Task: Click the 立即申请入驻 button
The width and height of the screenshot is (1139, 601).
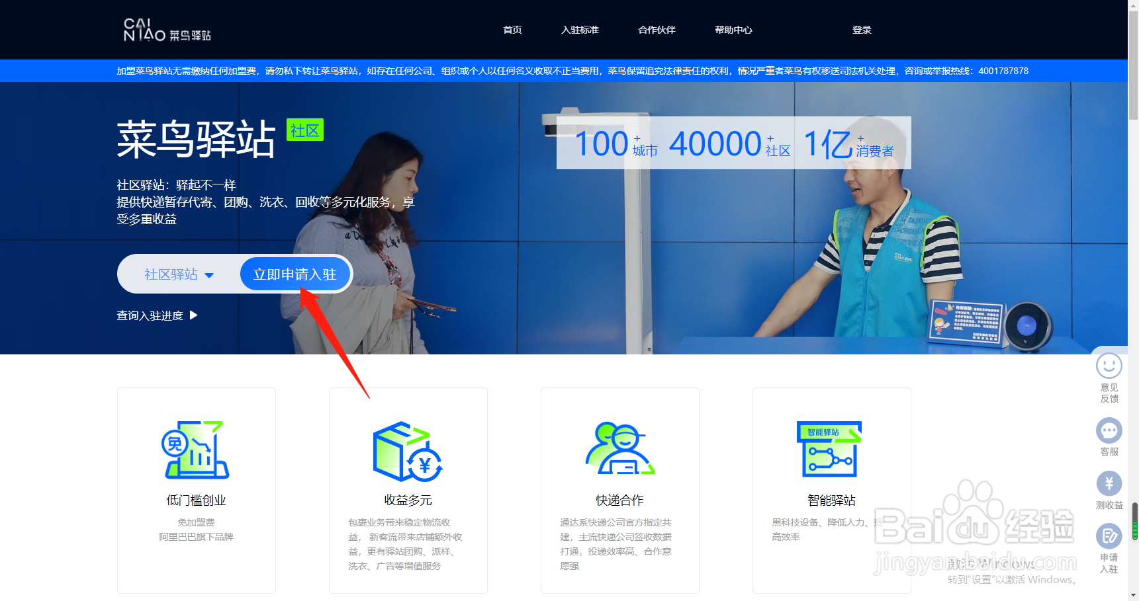Action: click(295, 274)
